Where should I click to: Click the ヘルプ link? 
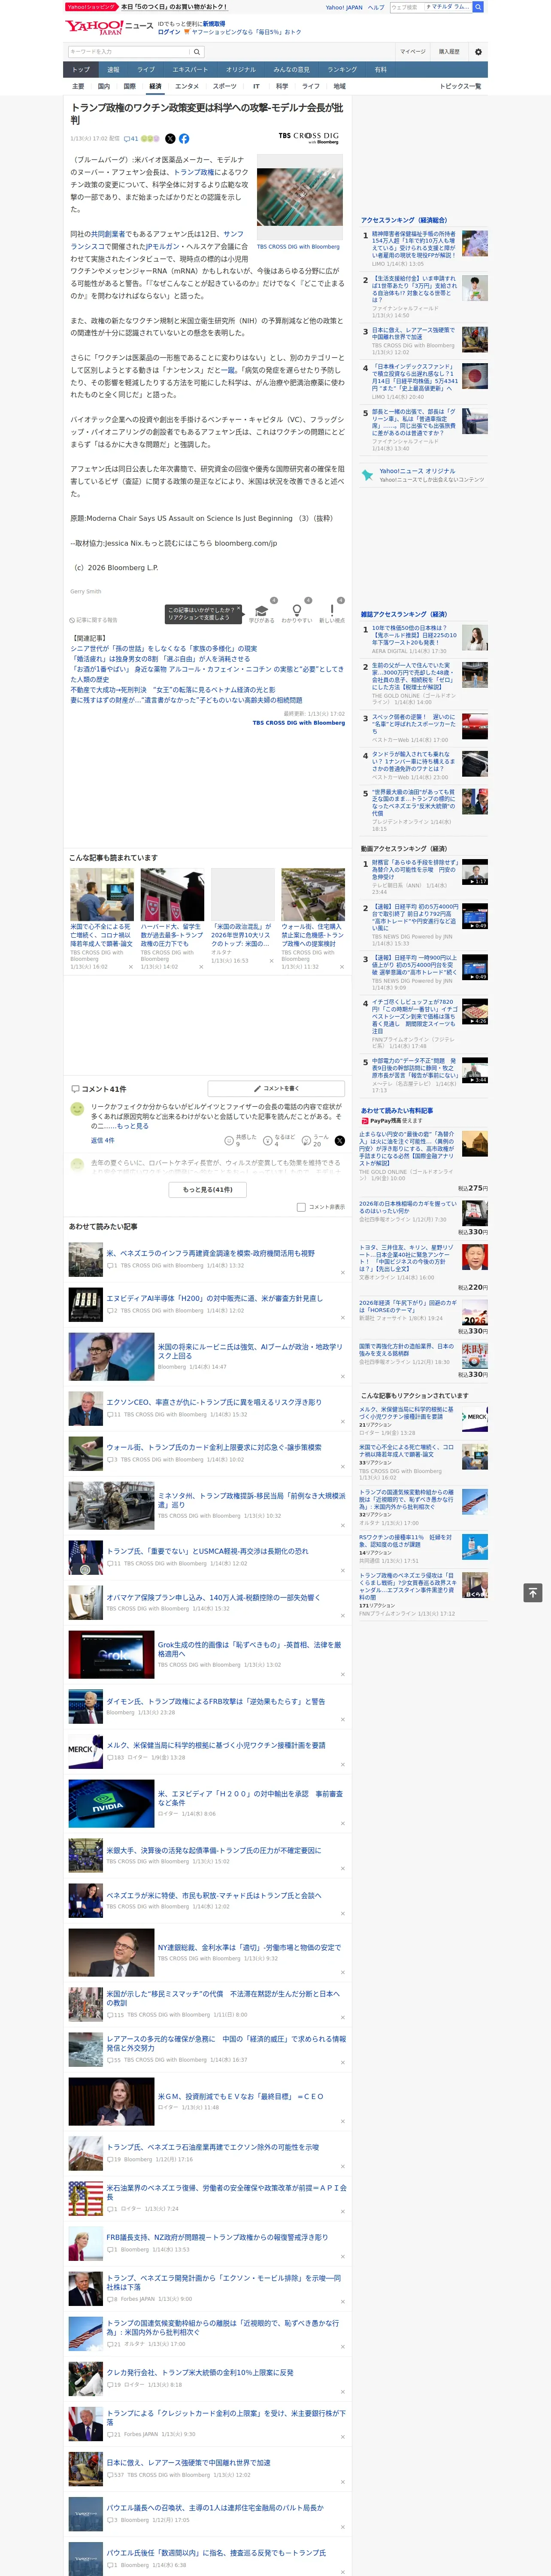(376, 7)
